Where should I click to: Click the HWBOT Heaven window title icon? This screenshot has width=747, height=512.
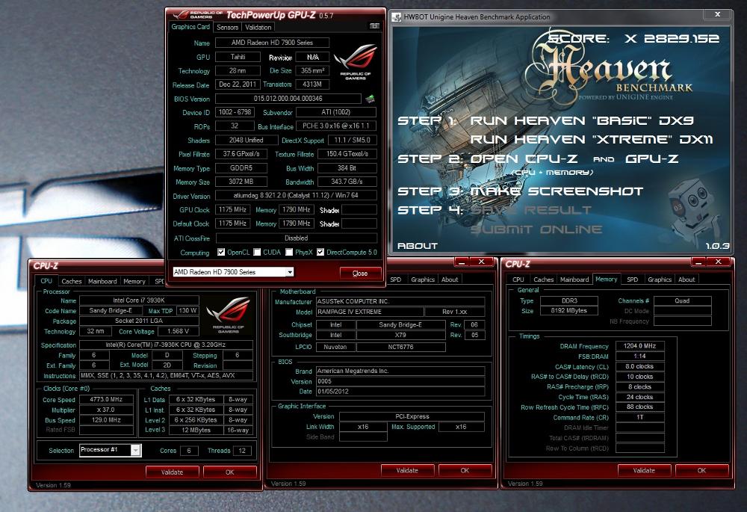coord(397,17)
